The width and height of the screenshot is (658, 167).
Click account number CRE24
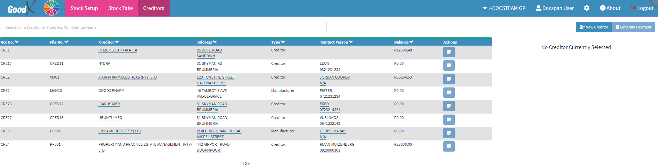[x=6, y=91]
